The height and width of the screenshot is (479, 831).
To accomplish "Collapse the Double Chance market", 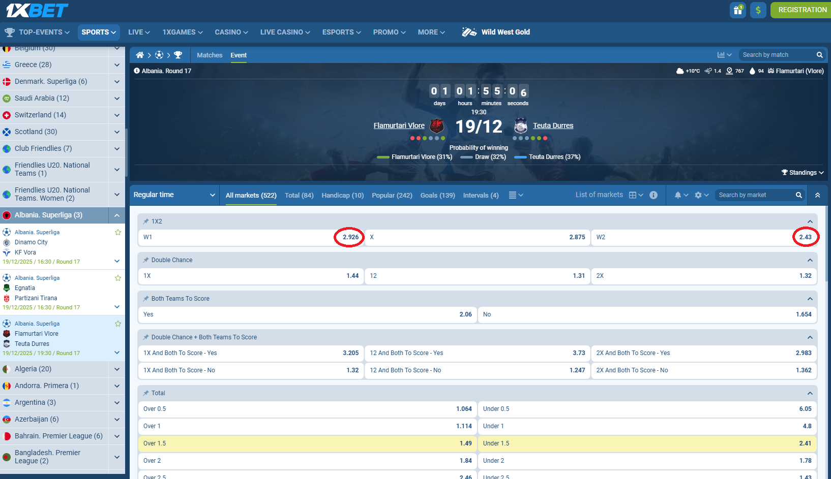I will tap(810, 260).
